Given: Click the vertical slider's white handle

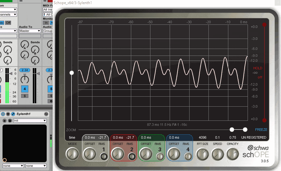Looking at the screenshot, I should point(72,73).
